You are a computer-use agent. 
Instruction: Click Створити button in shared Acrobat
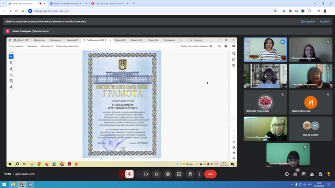click(196, 40)
